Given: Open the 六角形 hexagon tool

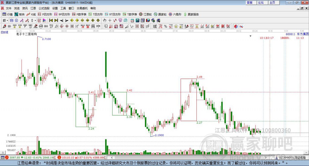Looking at the screenshot, I should pos(175,14).
